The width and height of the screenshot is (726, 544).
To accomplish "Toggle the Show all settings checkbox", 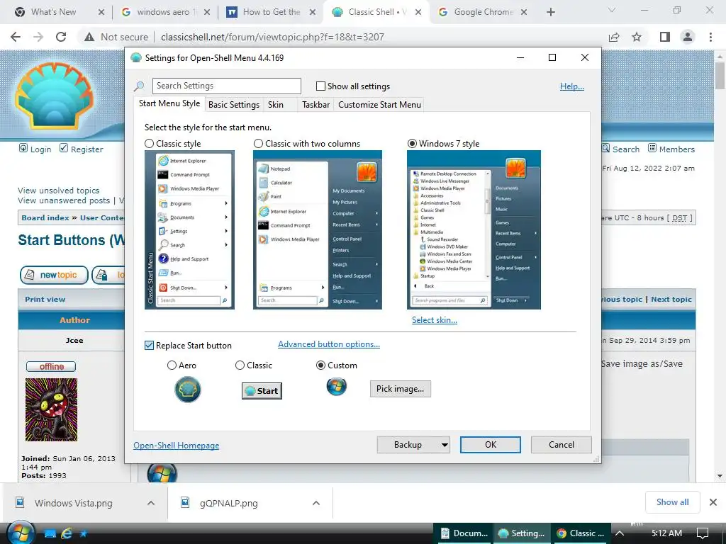I will 320,86.
